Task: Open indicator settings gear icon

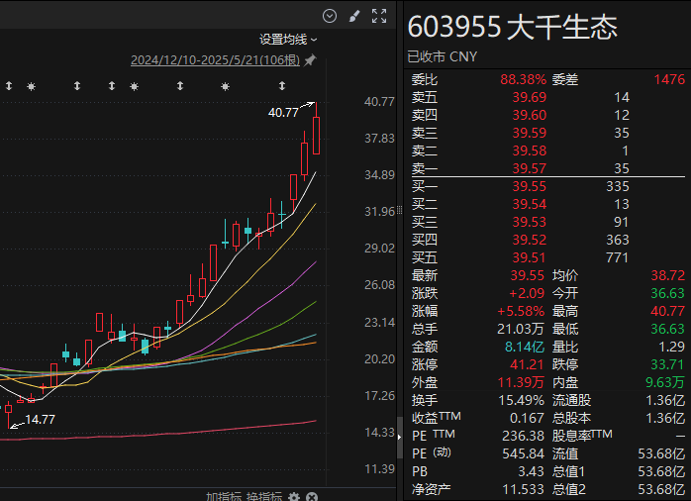Action: pos(294,497)
